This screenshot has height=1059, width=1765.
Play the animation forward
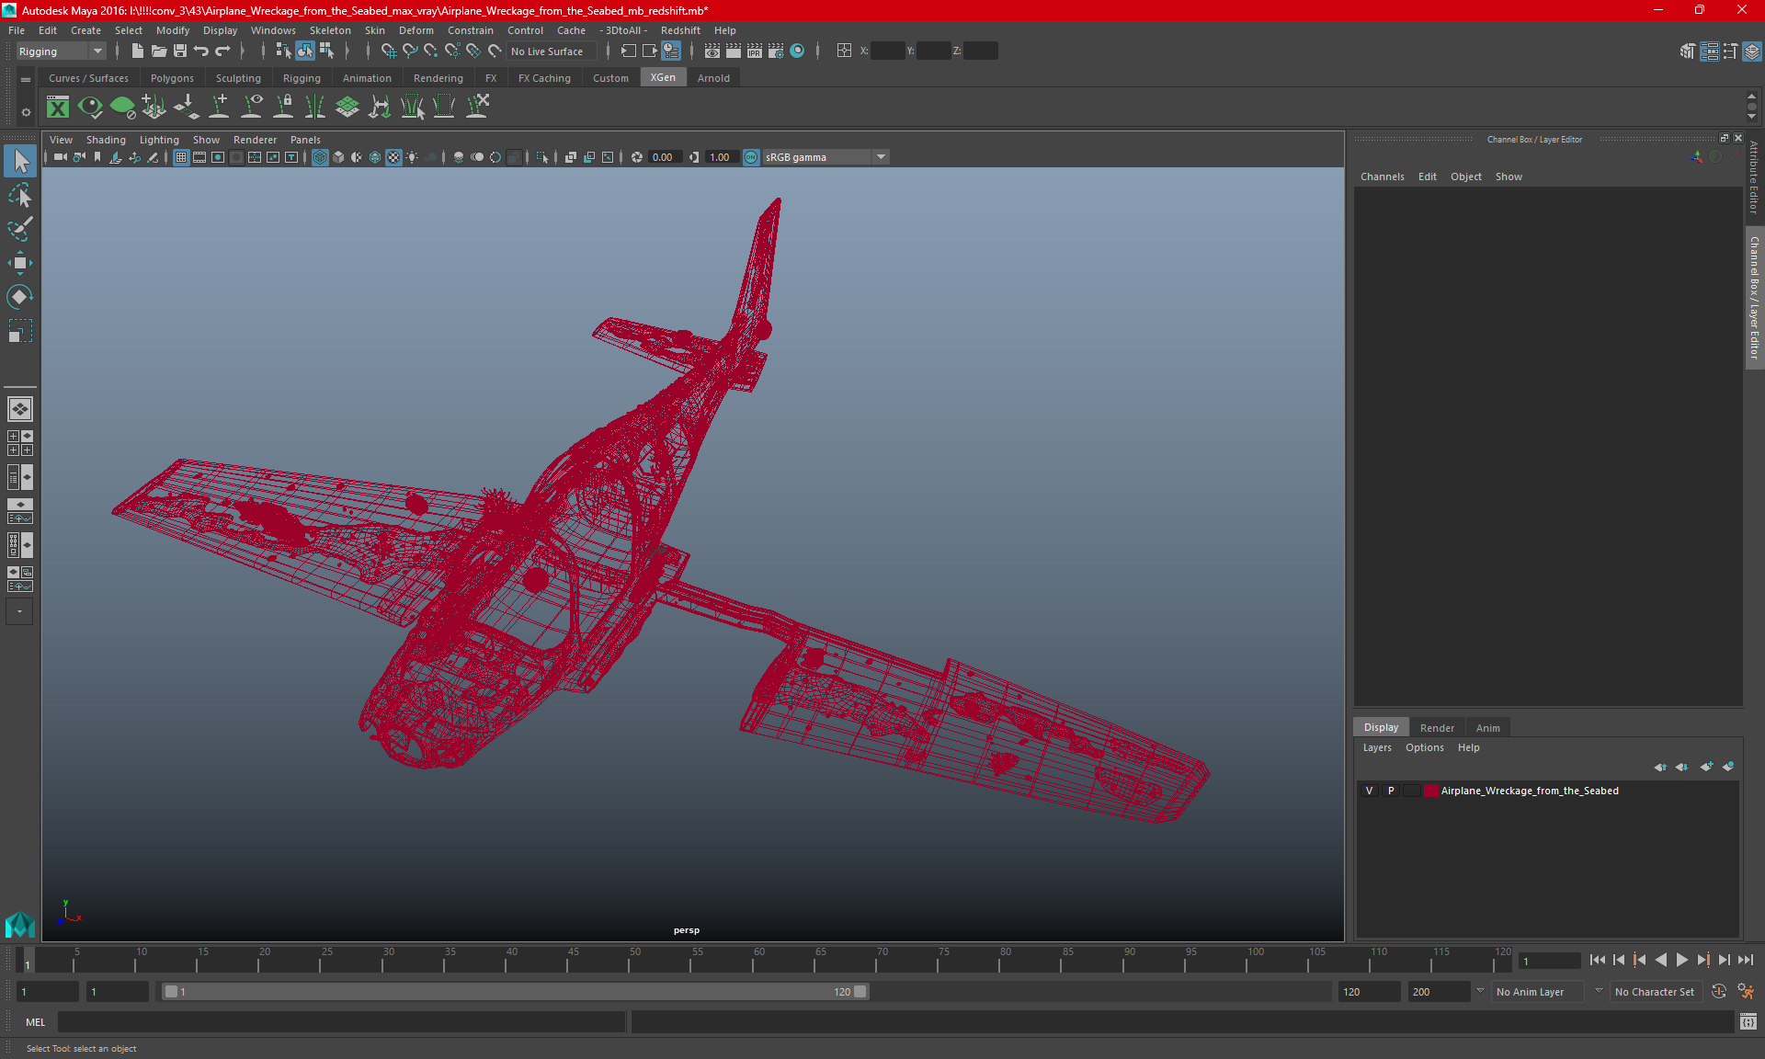pos(1681,960)
